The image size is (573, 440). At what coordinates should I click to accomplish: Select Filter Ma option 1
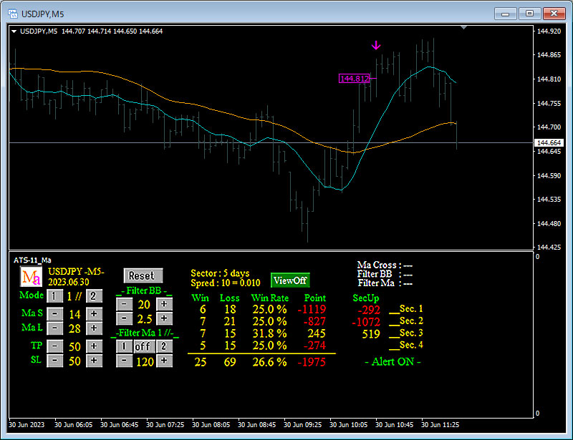tap(124, 346)
